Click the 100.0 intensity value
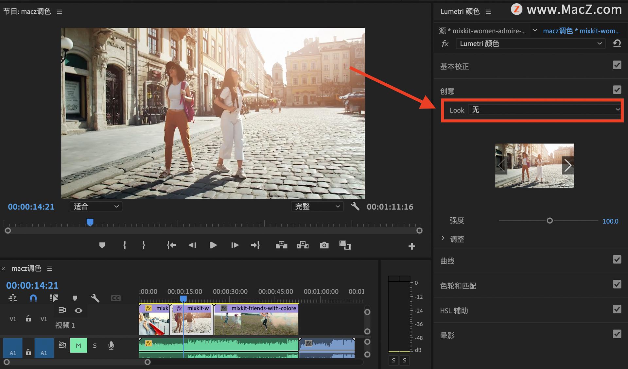 [x=610, y=221]
